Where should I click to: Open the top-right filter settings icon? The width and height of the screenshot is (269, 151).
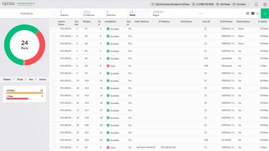(x=265, y=4)
